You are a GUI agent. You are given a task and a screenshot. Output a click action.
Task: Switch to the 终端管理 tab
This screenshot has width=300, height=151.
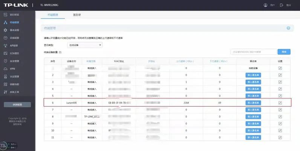pos(53,15)
